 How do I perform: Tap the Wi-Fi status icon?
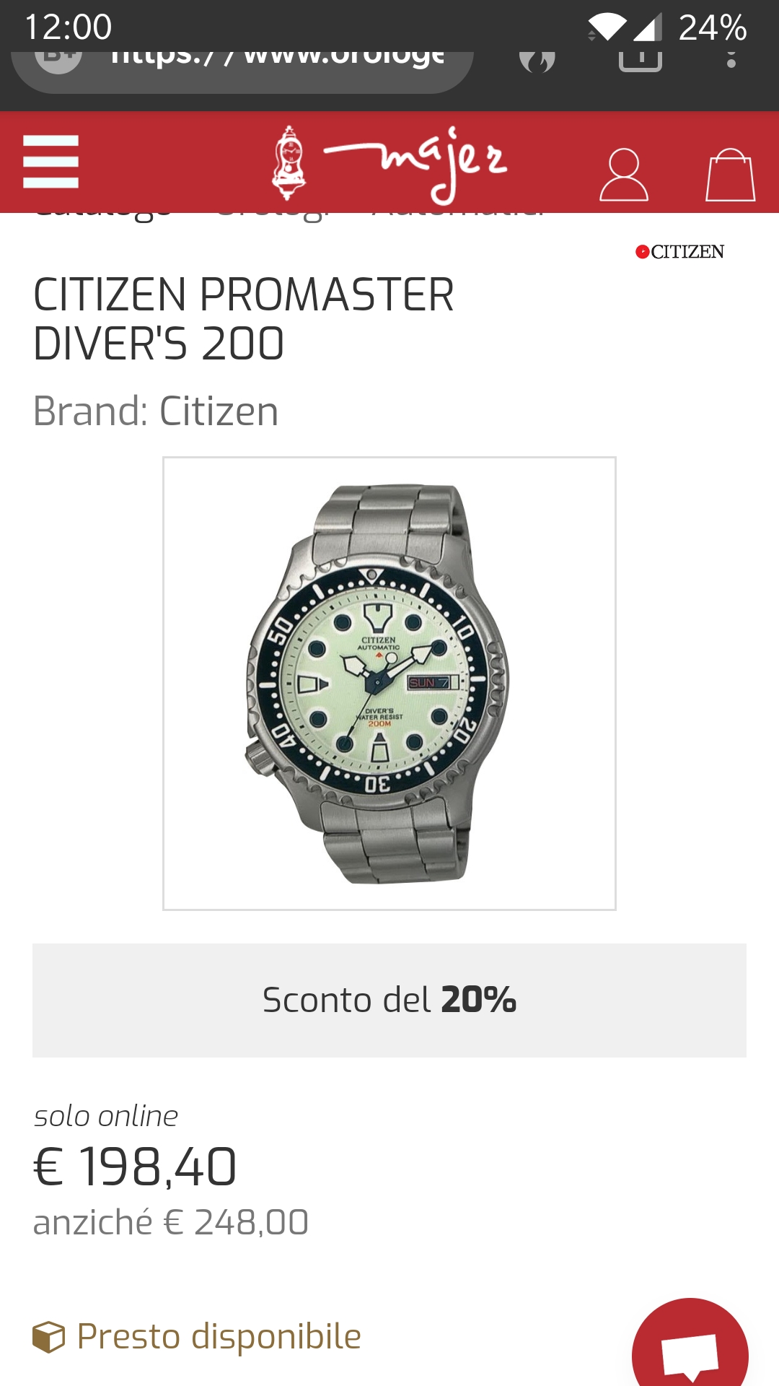click(607, 27)
